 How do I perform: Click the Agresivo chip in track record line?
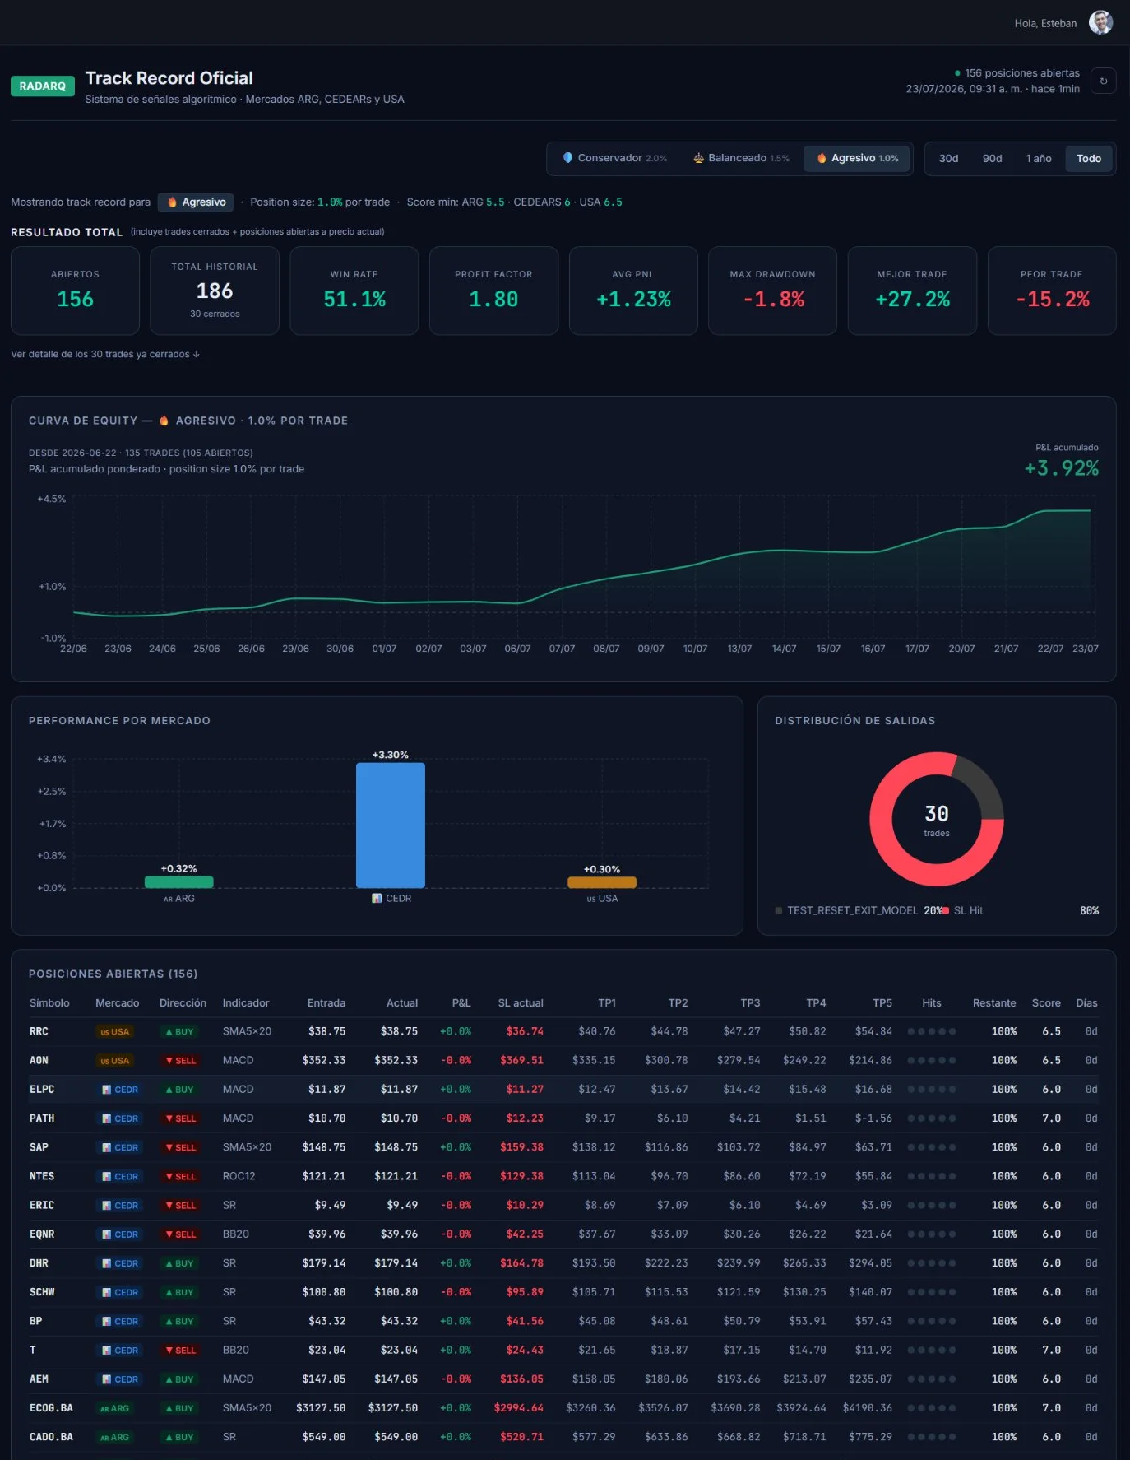[196, 202]
